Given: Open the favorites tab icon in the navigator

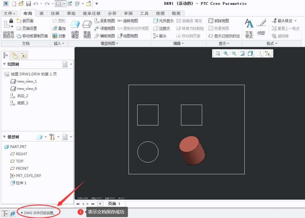Looking at the screenshot, I should (x=23, y=55).
